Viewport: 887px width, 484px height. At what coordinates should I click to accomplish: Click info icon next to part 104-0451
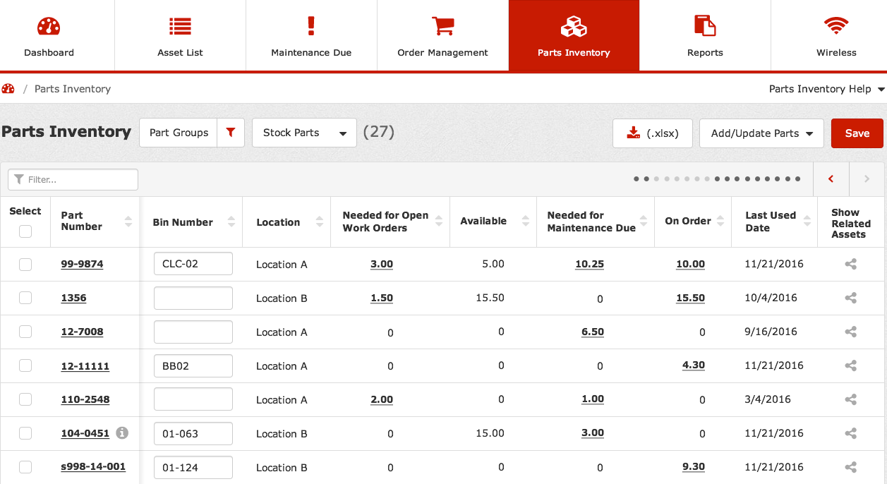click(x=122, y=433)
